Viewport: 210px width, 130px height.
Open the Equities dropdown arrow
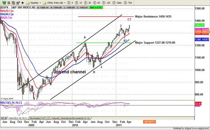coord(40,3)
